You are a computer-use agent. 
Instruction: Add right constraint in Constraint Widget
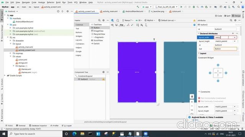[226, 73]
